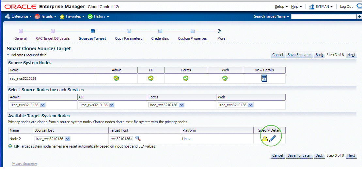The height and width of the screenshot is (171, 362).
Task: Go to the General step label
Action: click(x=21, y=38)
